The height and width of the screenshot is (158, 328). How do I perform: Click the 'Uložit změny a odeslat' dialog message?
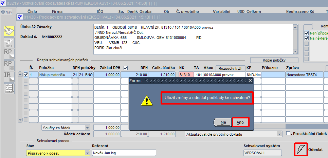[207, 98]
